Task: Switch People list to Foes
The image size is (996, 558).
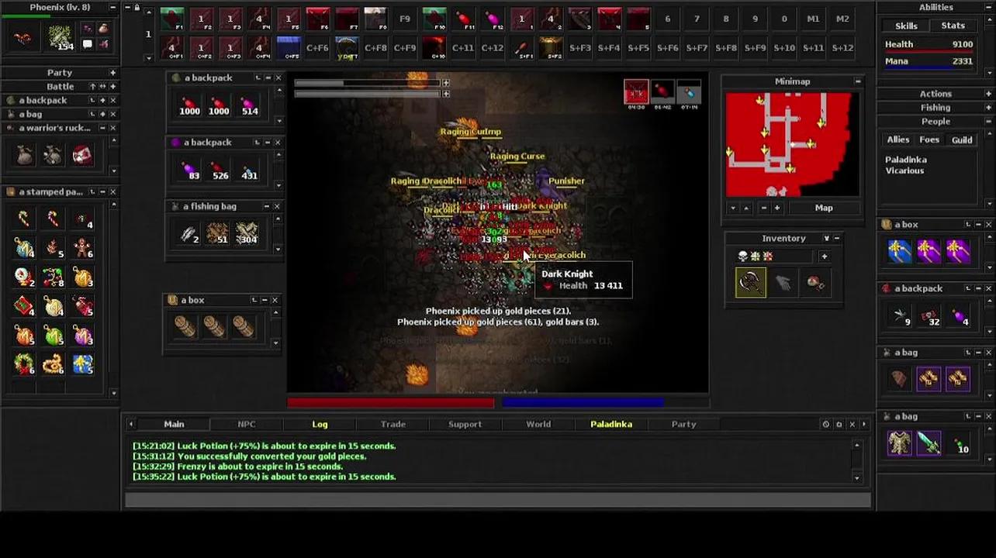Action: [929, 139]
